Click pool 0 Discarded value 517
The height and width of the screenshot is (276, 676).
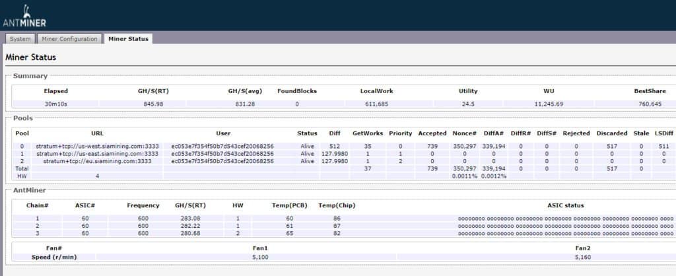612,146
